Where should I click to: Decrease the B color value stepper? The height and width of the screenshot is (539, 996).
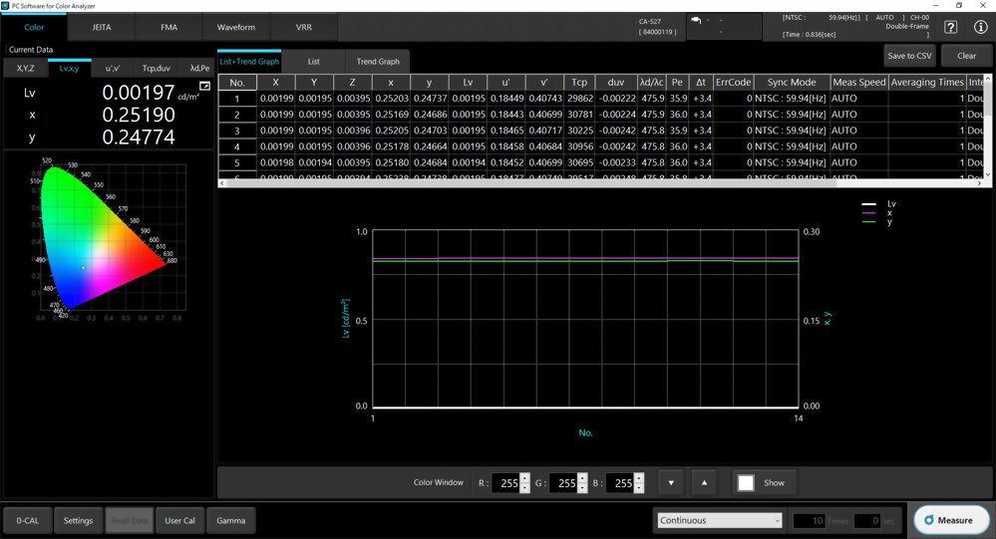pyautogui.click(x=639, y=488)
